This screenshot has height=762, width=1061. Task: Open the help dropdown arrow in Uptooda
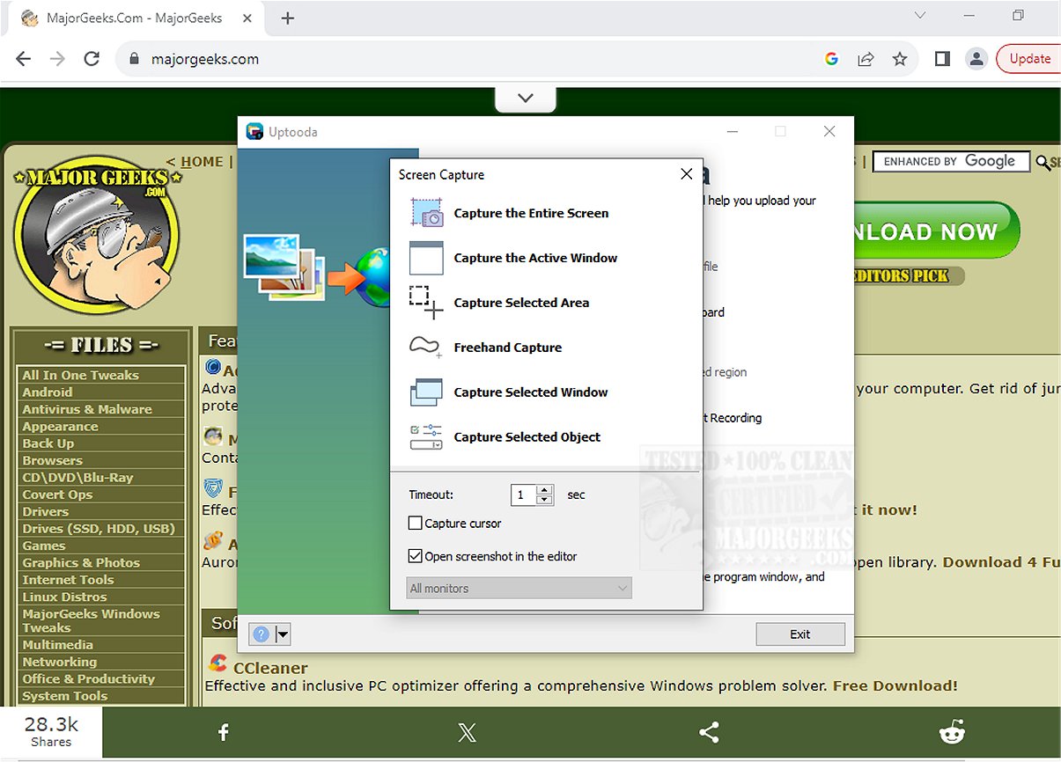283,634
